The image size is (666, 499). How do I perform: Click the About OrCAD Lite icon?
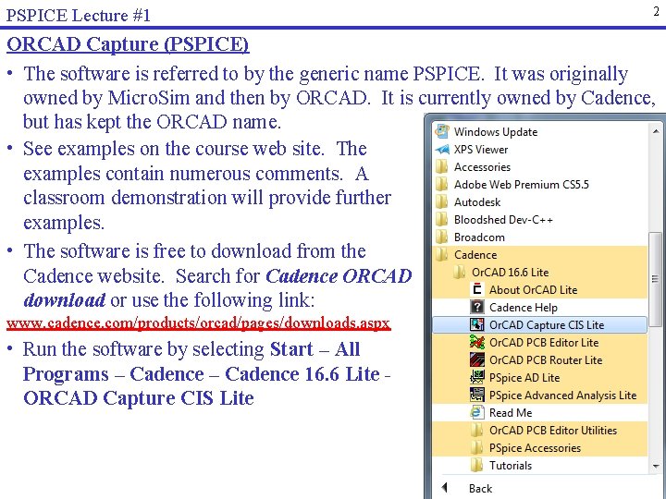477,289
